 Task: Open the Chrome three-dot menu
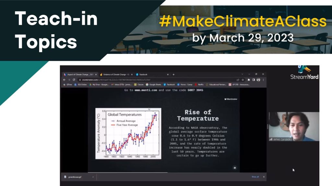point(263,80)
